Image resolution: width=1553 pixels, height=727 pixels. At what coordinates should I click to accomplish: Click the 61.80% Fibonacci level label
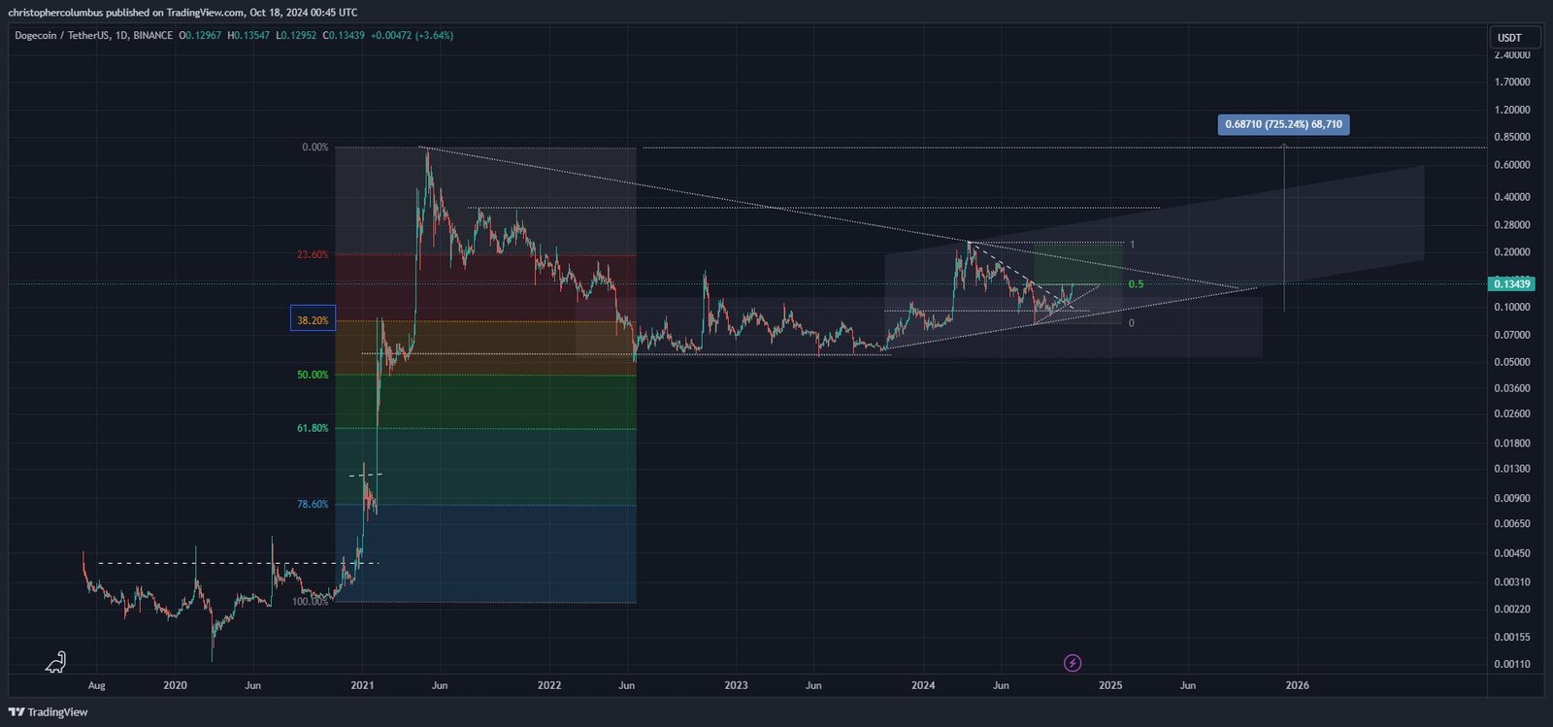click(x=313, y=428)
